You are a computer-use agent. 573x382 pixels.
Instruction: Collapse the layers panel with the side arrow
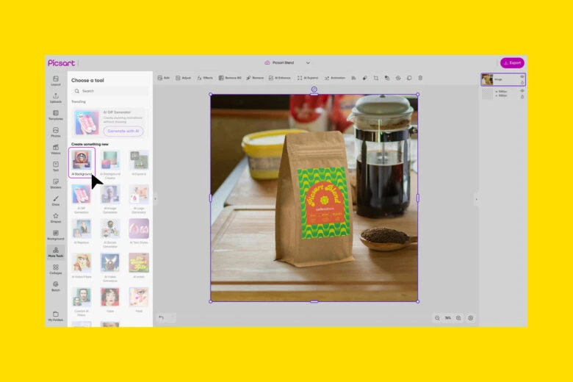(476, 198)
